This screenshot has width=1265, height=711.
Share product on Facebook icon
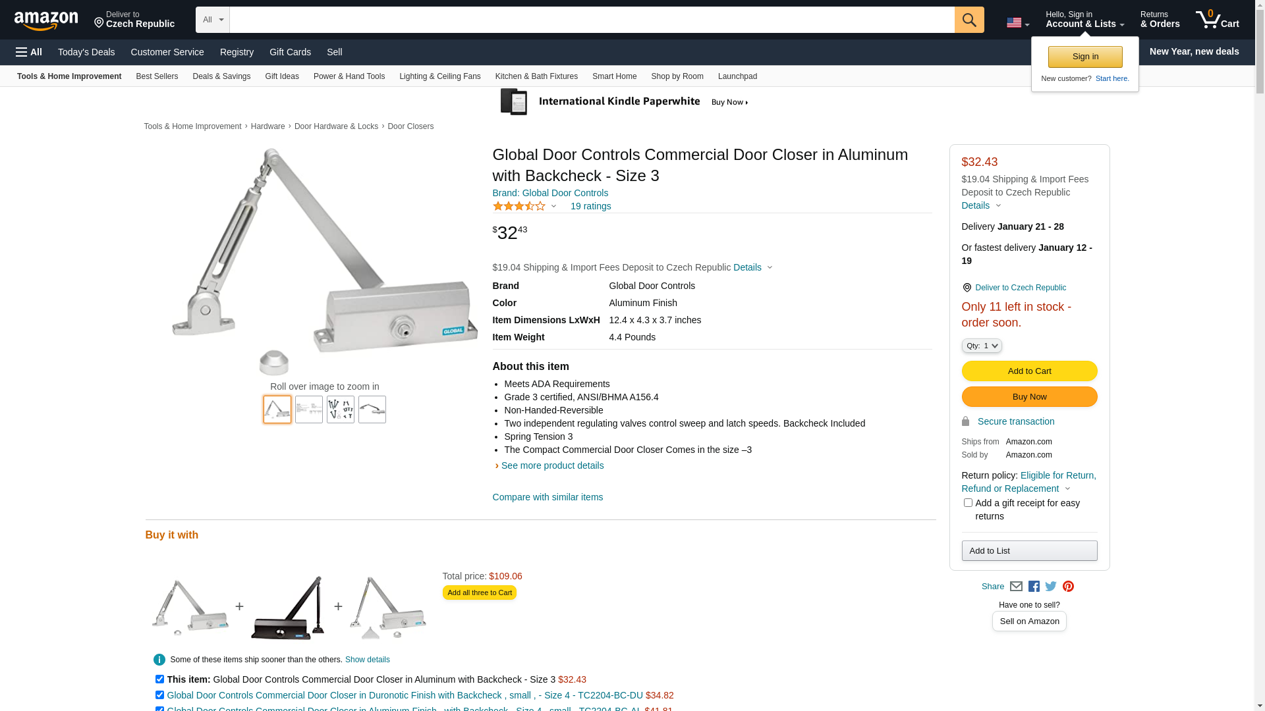point(1034,587)
